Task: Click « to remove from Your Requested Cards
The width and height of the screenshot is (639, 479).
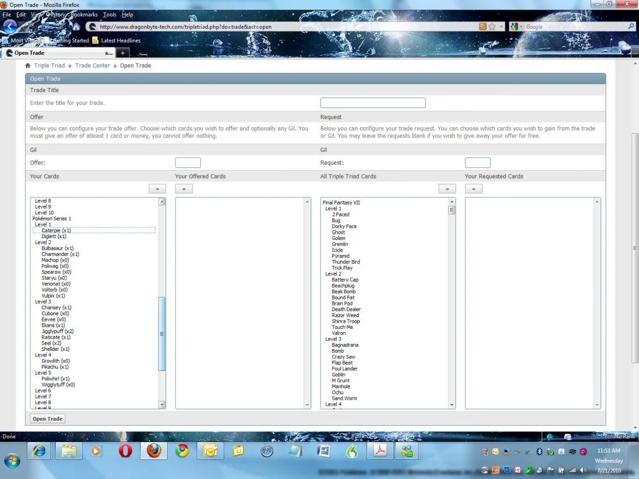Action: 473,189
